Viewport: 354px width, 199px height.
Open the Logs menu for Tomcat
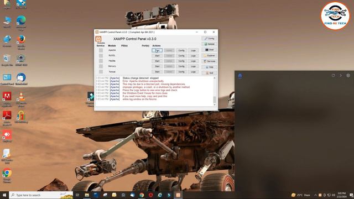(x=193, y=72)
